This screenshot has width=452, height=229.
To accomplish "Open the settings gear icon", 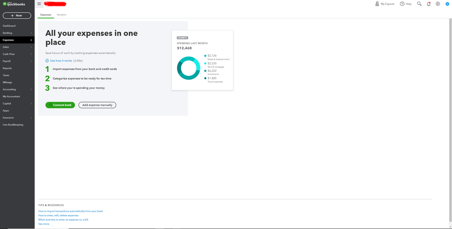I will click(438, 4).
